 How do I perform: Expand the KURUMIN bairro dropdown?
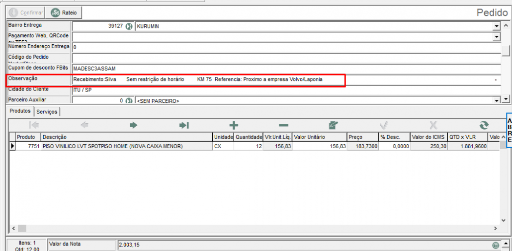(496, 26)
